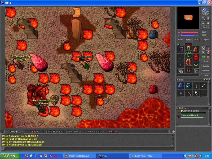Click the compass rose on the minimap
Viewport: 212px width, 159px height.
[206, 12]
